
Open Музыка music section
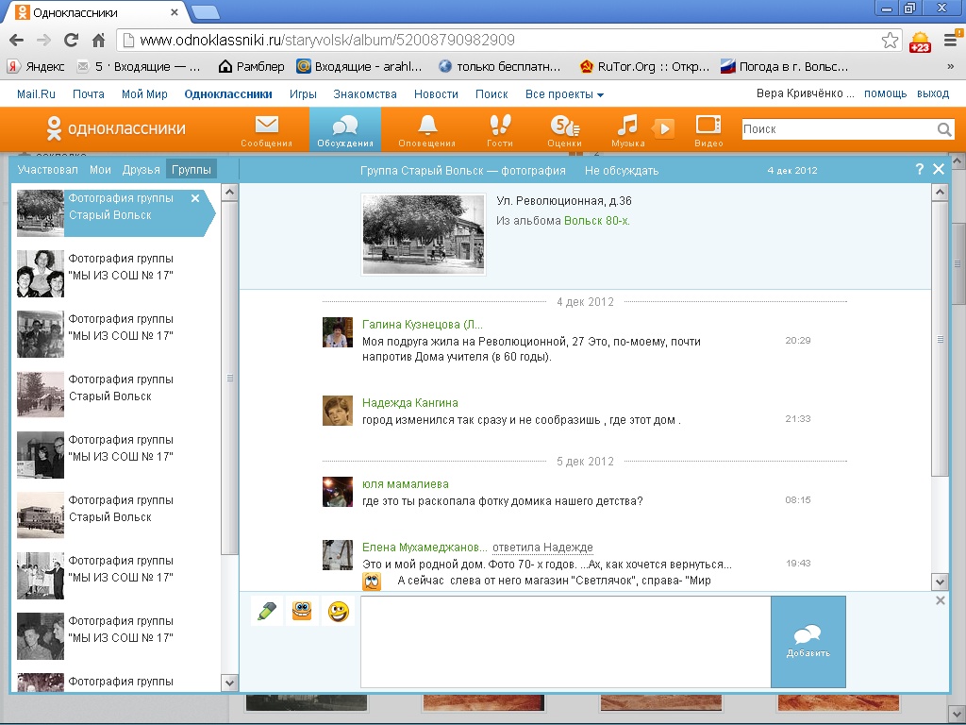627,128
